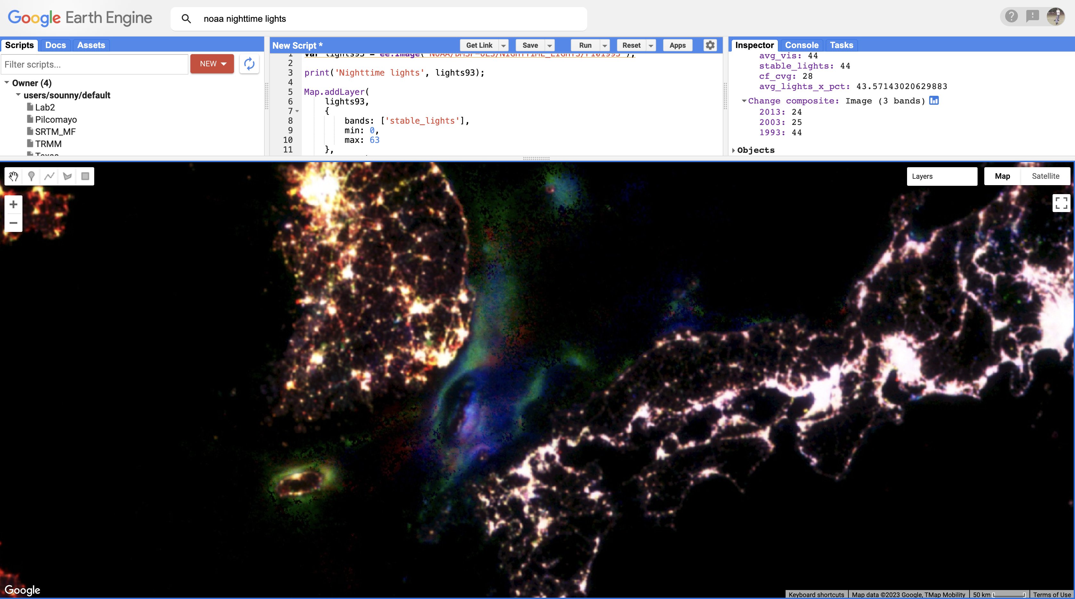Viewport: 1075px width, 599px height.
Task: Collapse the Change composite entry
Action: (x=744, y=101)
